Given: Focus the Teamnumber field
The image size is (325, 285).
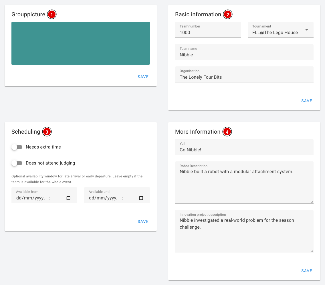Looking at the screenshot, I should pyautogui.click(x=208, y=30).
